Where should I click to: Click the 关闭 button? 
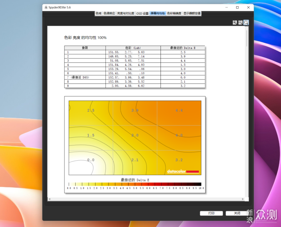pyautogui.click(x=237, y=213)
